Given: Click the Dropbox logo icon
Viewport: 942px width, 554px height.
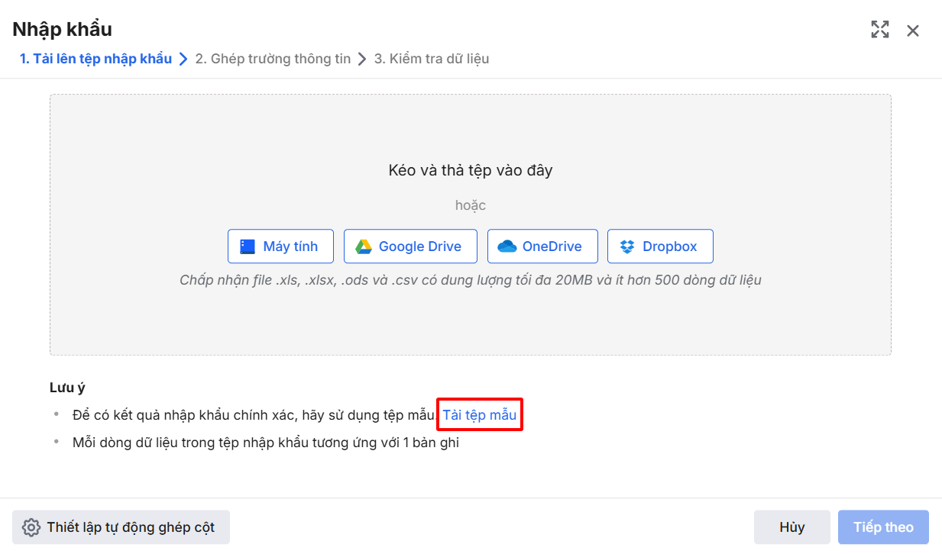Looking at the screenshot, I should 627,246.
